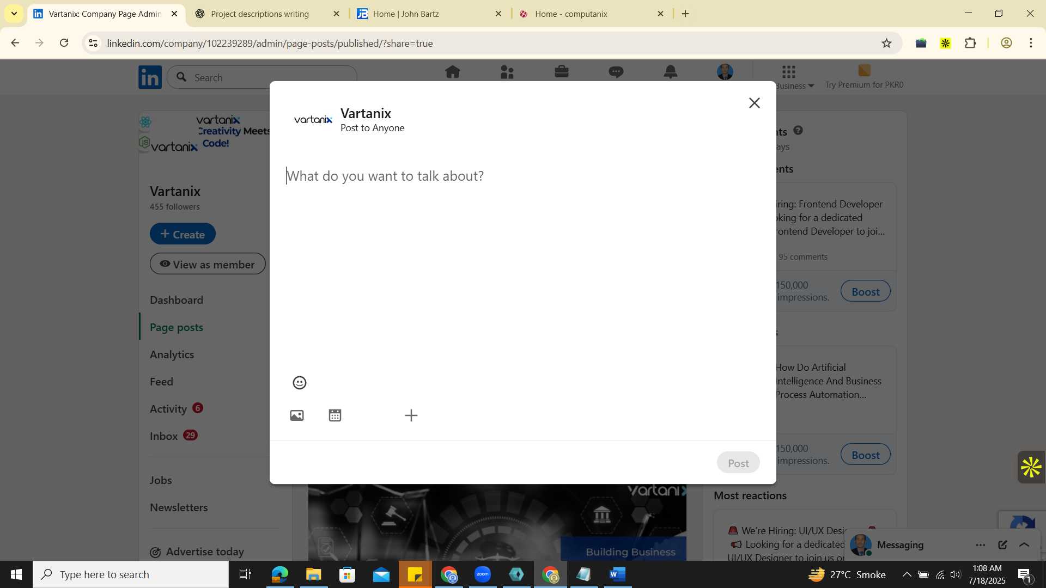
Task: Open Zoom from taskbar
Action: point(483,574)
